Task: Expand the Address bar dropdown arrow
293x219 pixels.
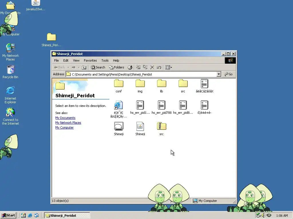Action: coord(219,74)
